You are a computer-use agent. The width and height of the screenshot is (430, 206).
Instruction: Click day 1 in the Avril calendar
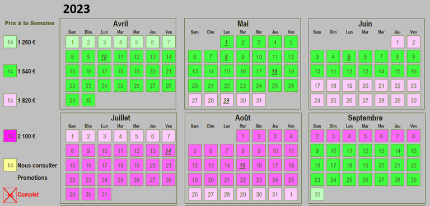point(72,42)
